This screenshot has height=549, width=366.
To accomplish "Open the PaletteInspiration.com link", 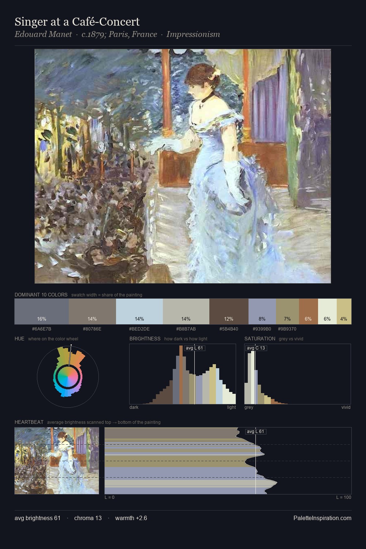I will coord(322,518).
